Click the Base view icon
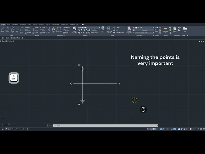205x154 pixels. 185,29
